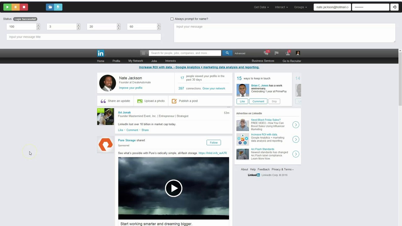This screenshot has width=402, height=226.
Task: Click Art Jonak's post thumbnail
Action: click(106, 116)
